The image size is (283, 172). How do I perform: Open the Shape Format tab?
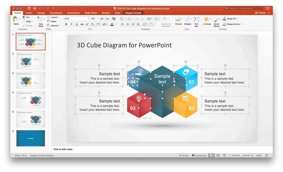click(x=133, y=13)
